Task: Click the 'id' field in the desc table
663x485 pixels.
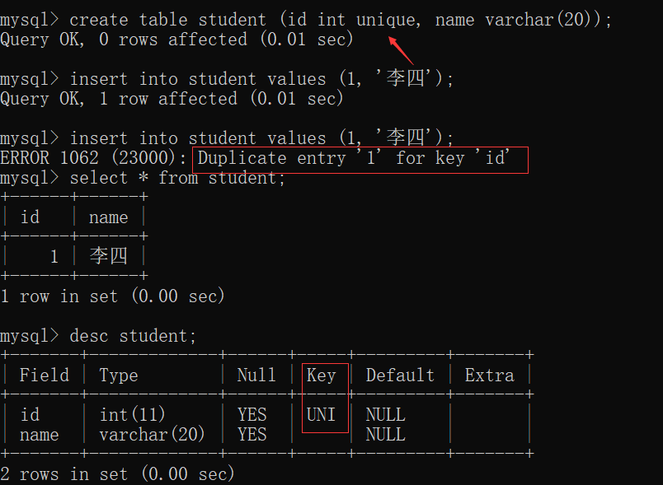Action: (x=30, y=415)
